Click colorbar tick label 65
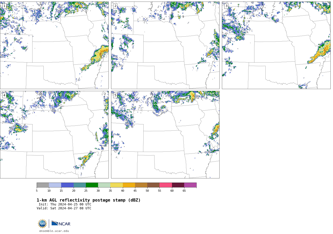 click(184, 191)
